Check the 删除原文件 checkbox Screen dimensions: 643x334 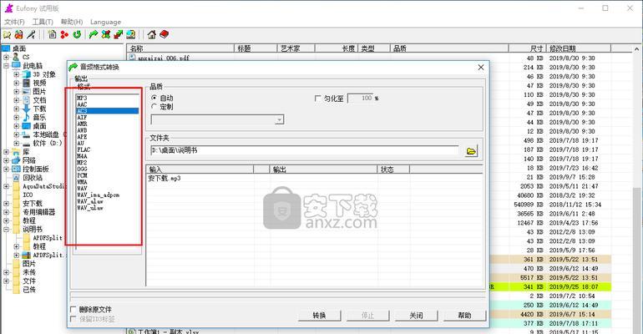pyautogui.click(x=73, y=310)
